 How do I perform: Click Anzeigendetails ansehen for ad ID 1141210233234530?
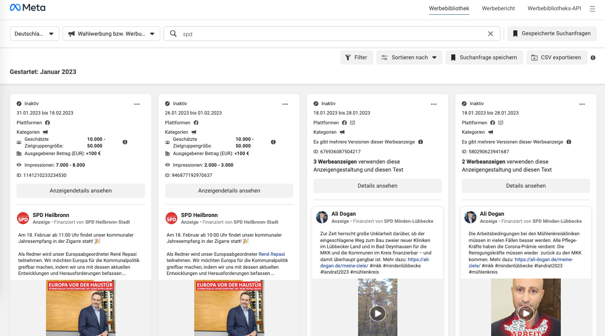tap(81, 191)
